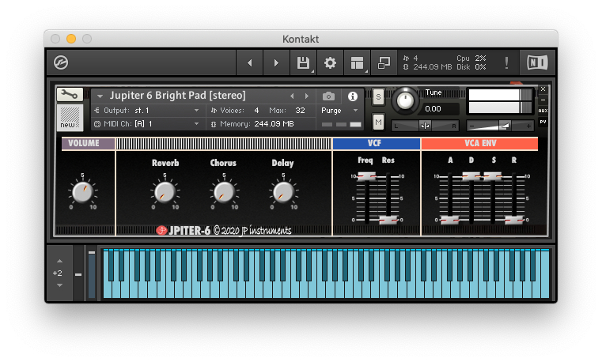Click the exclamation warning icon
602x362 pixels.
click(x=506, y=63)
